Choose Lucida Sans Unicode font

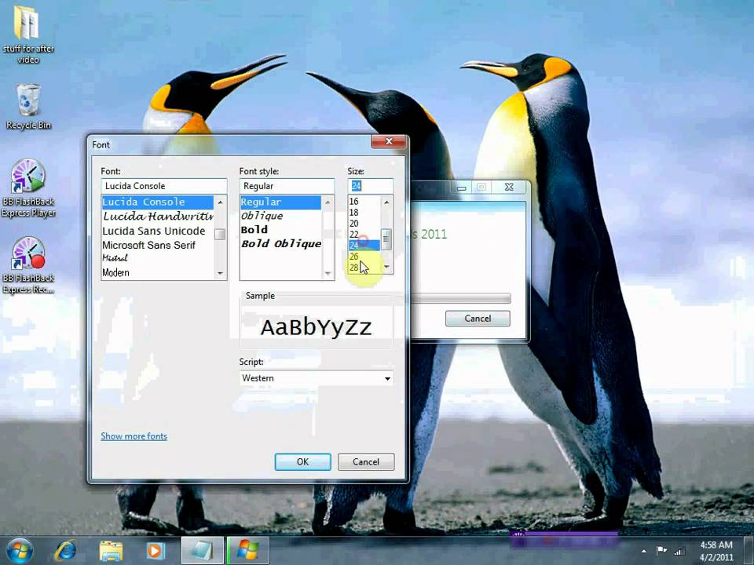[x=158, y=231]
